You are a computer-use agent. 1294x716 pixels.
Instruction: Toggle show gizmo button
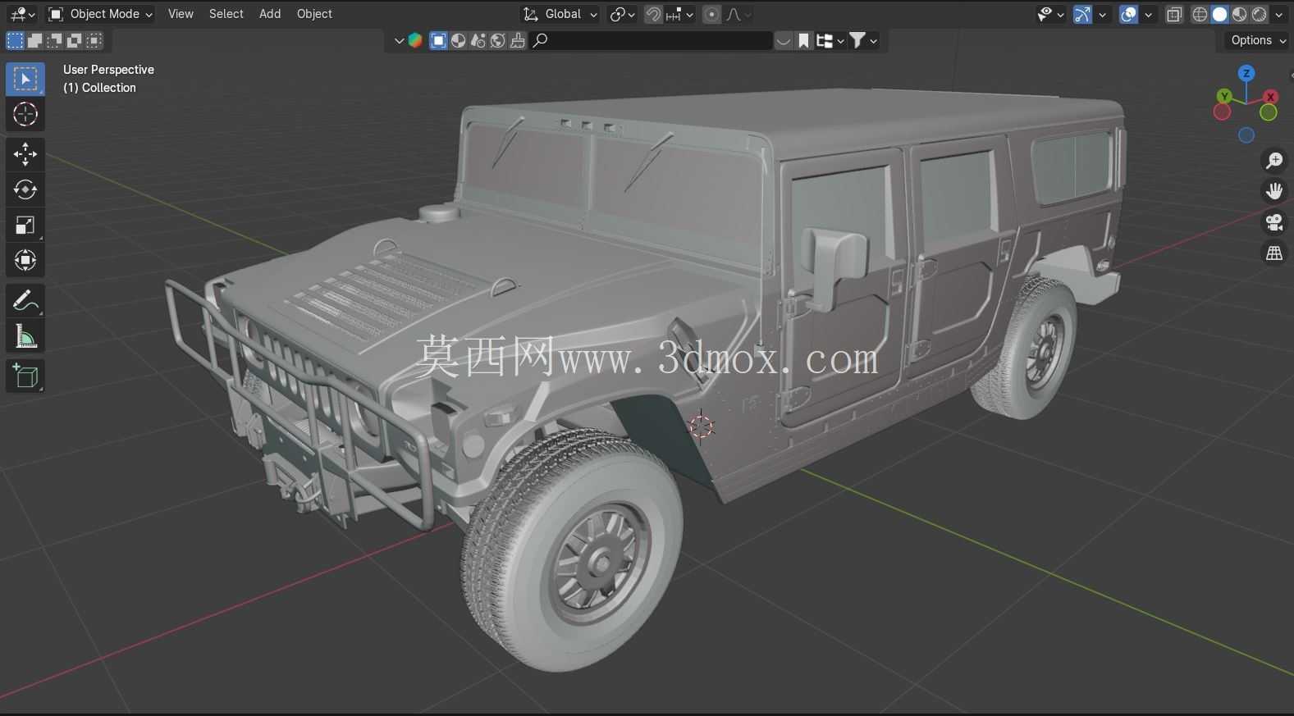pos(1083,14)
